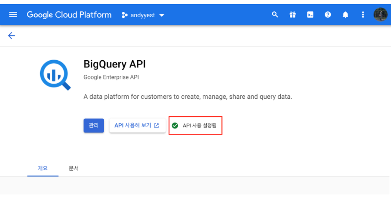392x197 pixels.
Task: Click the BigQuery magnifier logo
Action: point(55,75)
